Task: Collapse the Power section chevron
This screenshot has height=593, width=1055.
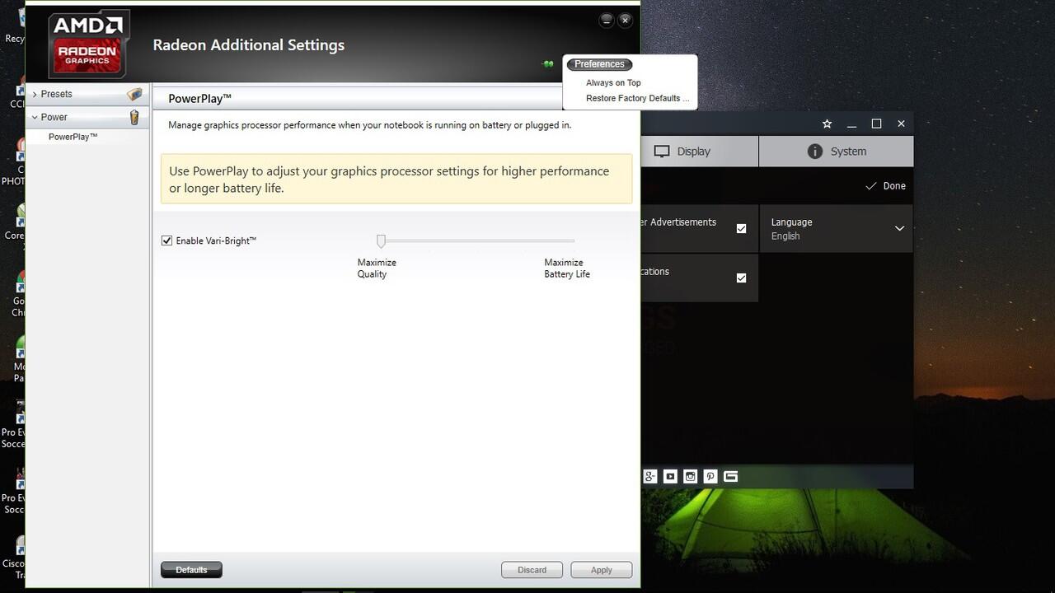Action: click(35, 118)
